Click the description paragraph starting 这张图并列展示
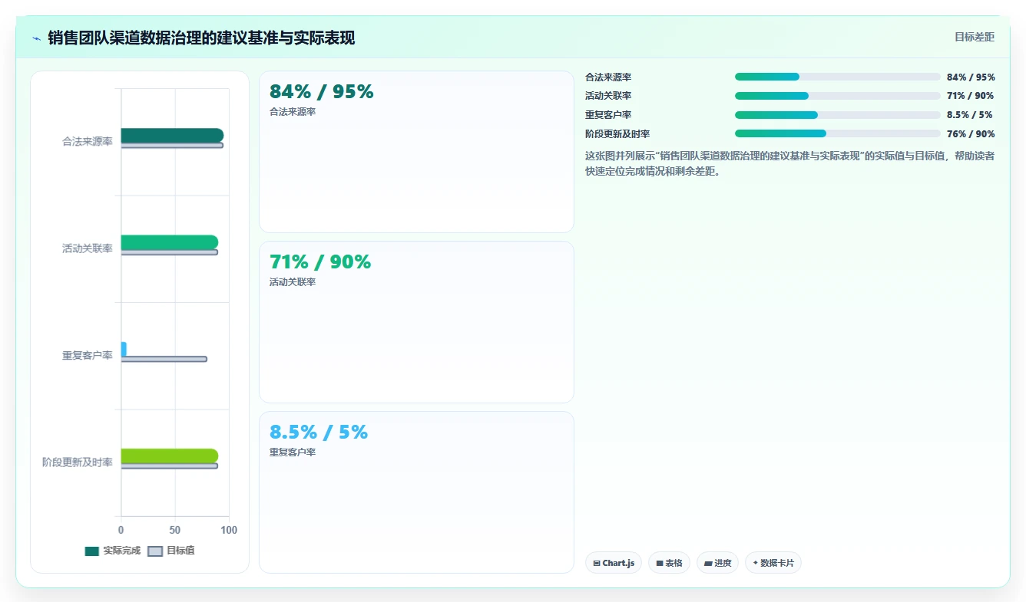 (789, 163)
